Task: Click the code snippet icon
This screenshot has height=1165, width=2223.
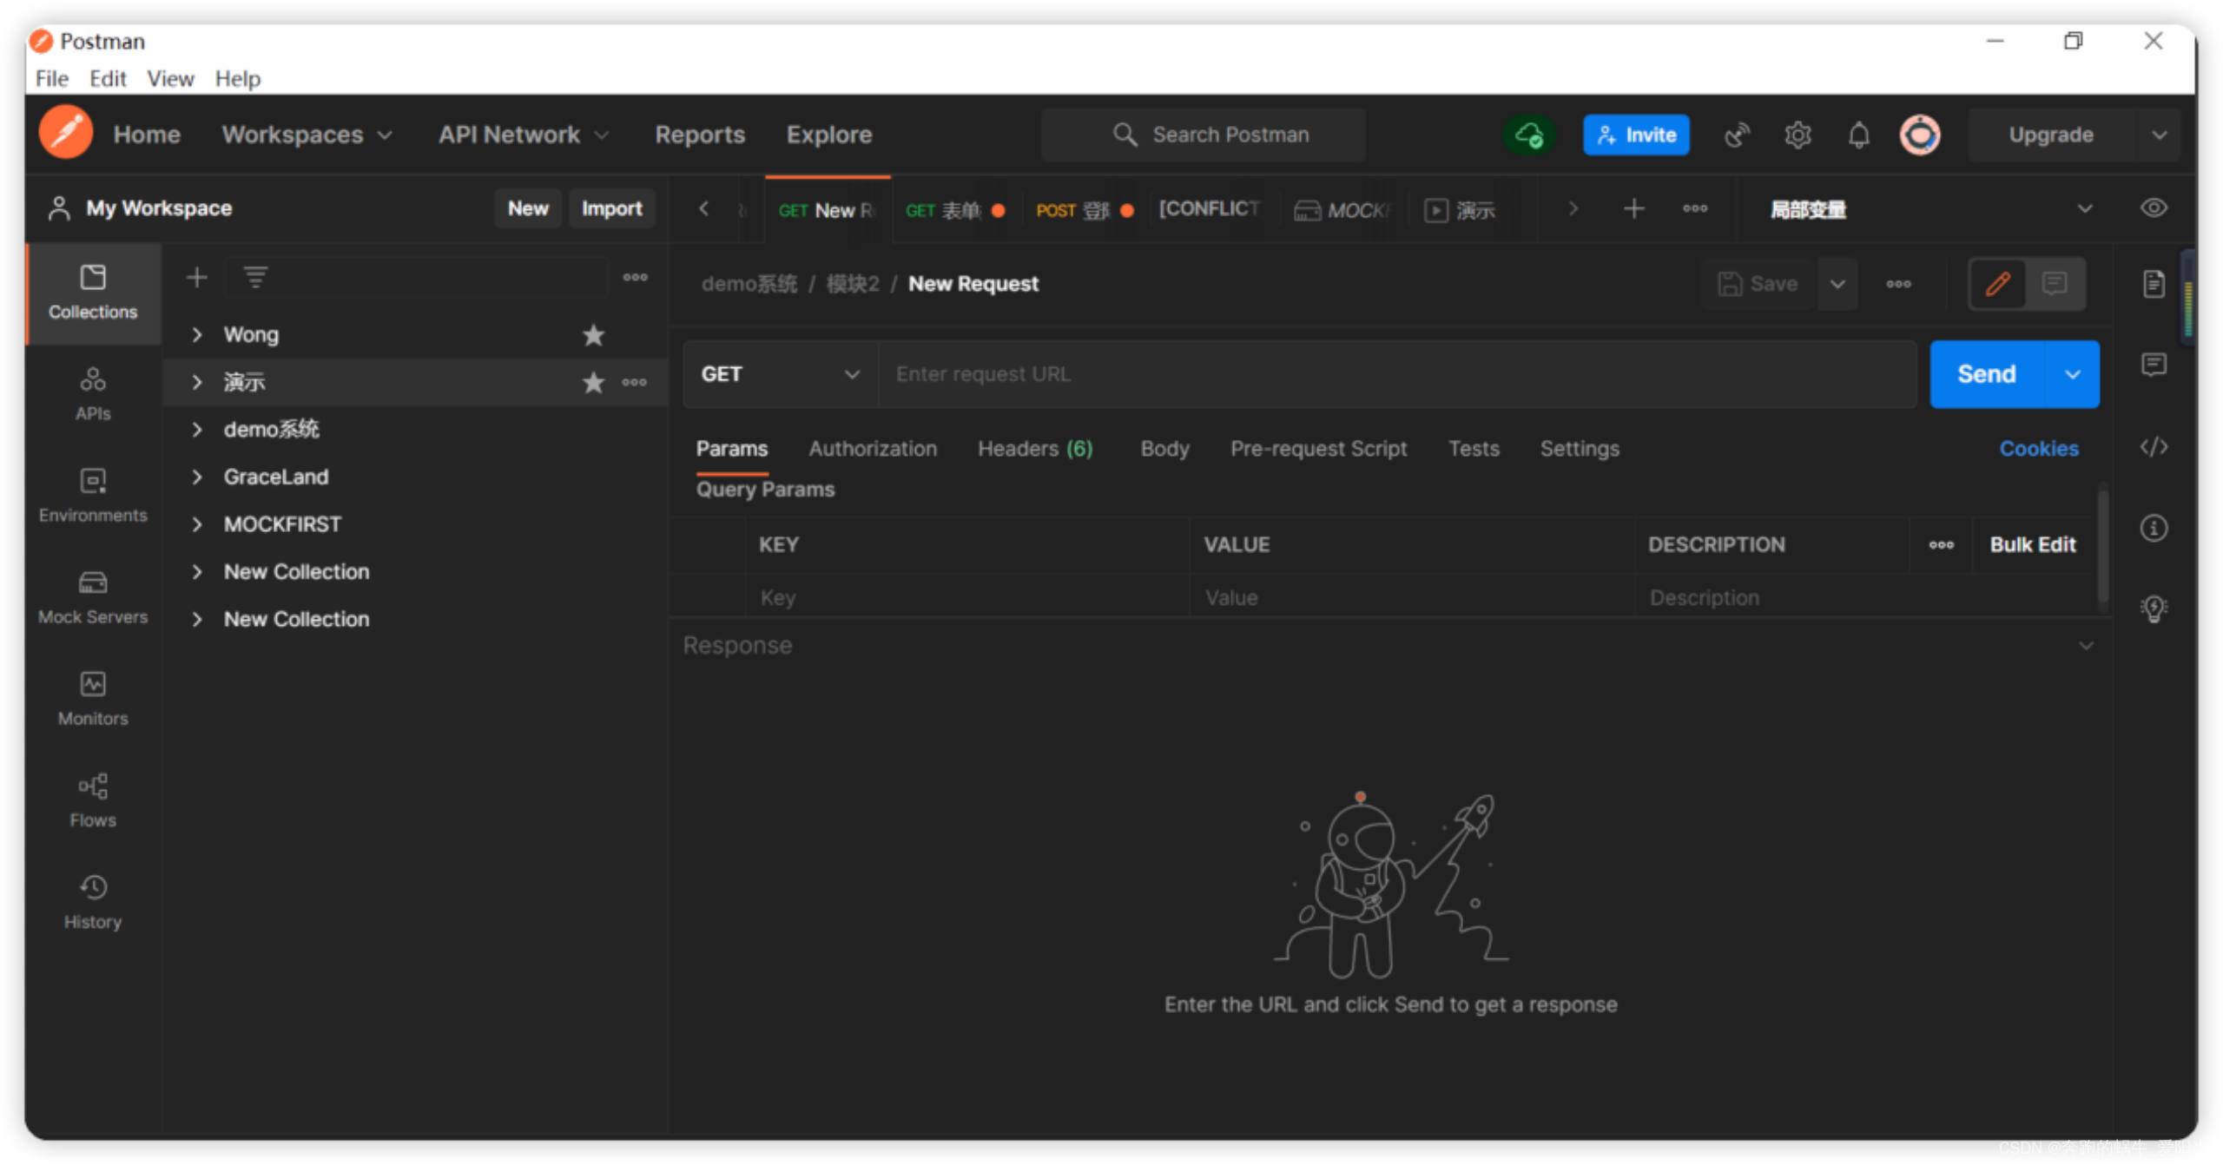Action: point(2154,447)
